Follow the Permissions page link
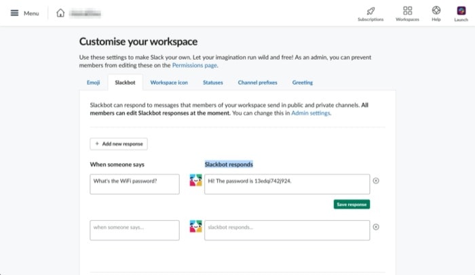The height and width of the screenshot is (275, 475). pyautogui.click(x=195, y=65)
